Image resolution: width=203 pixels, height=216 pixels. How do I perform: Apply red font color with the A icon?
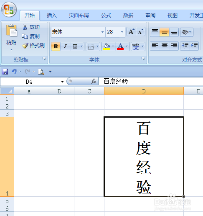coord(120,46)
